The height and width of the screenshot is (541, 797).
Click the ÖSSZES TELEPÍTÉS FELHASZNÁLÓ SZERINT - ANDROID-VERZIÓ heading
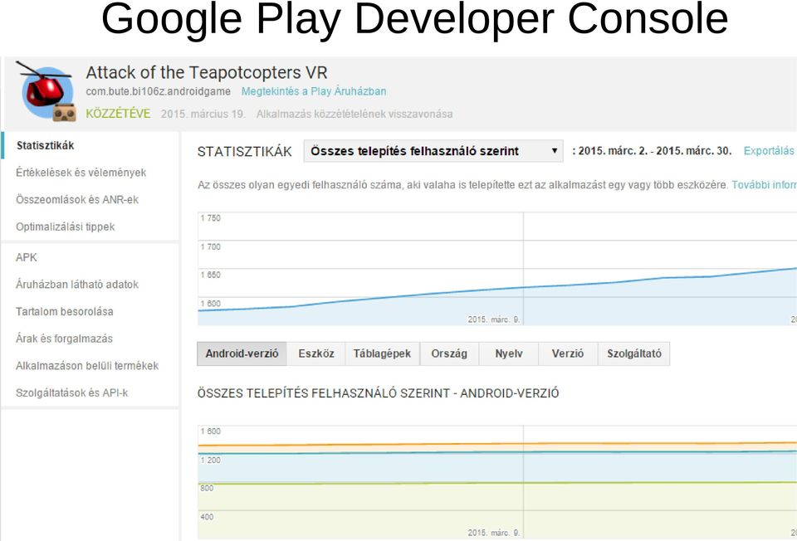pos(379,393)
